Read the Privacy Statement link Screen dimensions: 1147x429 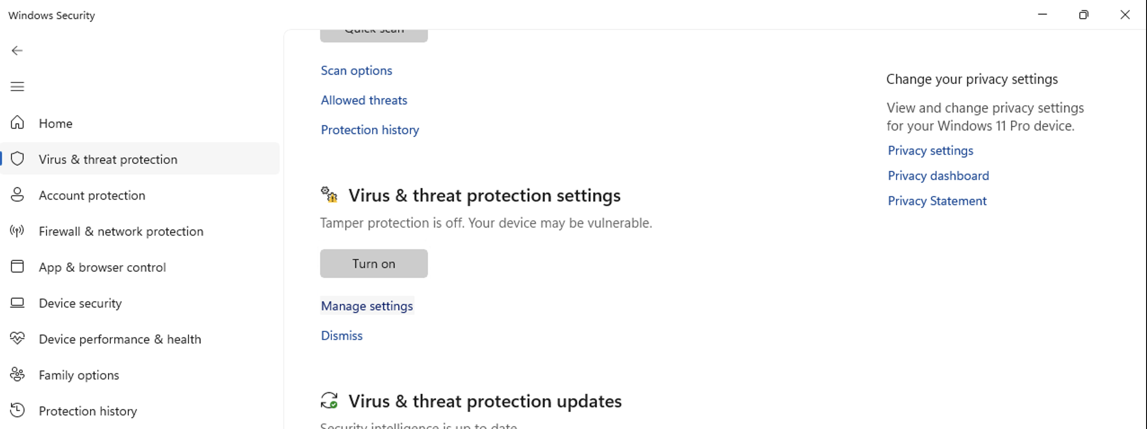click(x=937, y=201)
